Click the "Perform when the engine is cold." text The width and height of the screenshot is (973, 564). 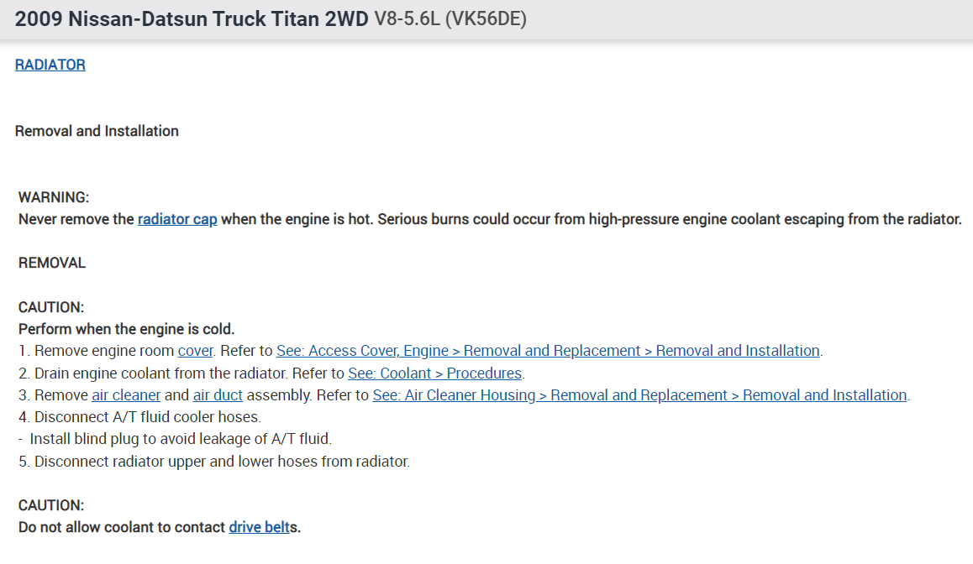(x=126, y=329)
